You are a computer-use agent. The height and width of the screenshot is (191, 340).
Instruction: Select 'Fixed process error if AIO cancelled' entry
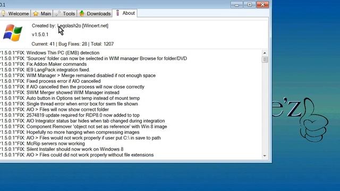50,81
